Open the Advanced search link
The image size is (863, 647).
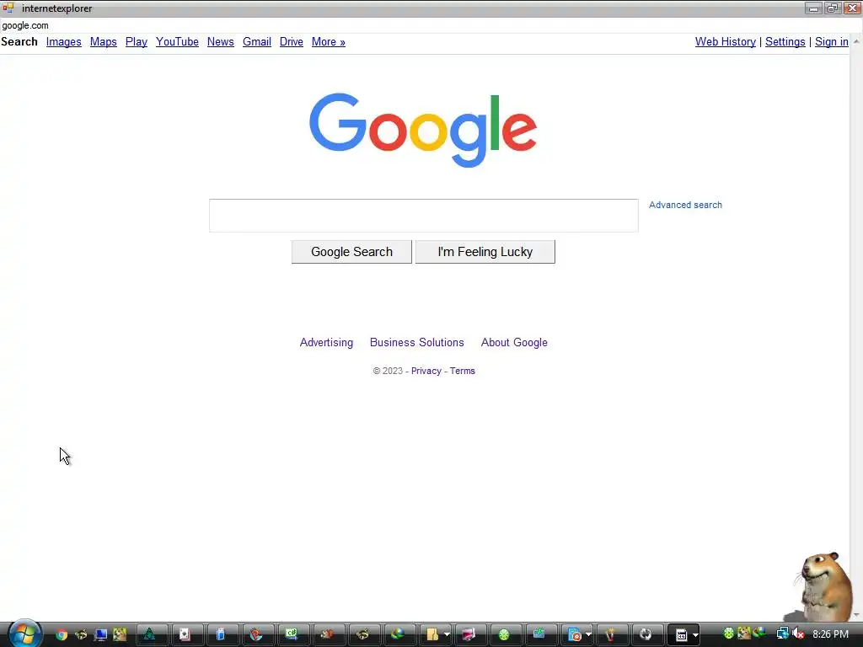(x=685, y=205)
